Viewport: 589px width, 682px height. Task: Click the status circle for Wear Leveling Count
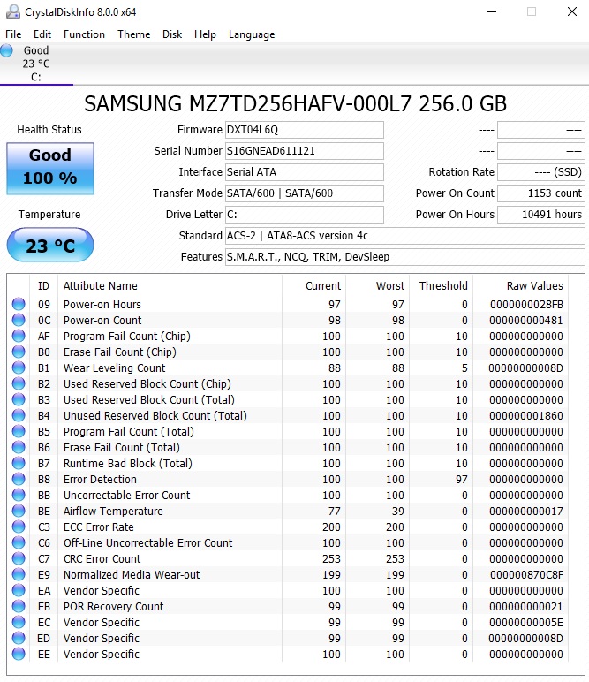(19, 368)
